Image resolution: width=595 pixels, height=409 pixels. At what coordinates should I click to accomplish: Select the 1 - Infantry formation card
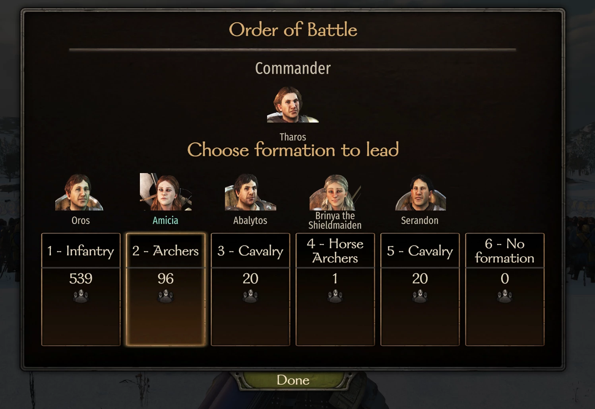[81, 289]
